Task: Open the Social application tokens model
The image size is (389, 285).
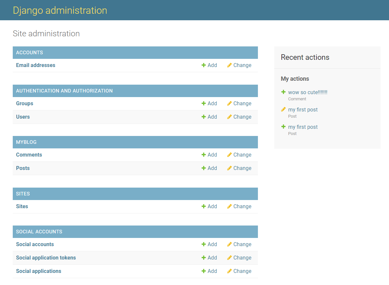Action: tap(46, 258)
